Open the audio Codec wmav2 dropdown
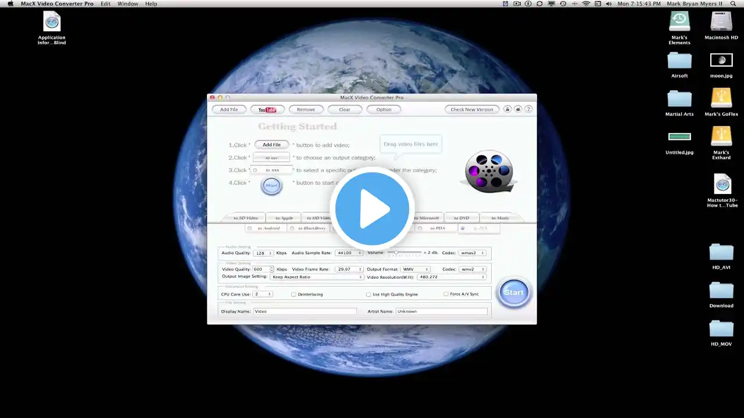744x418 pixels. coord(473,253)
